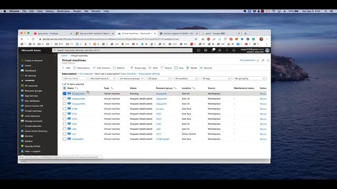Check the CT52 row checkbox
Screen dimensions: 337x189
click(x=64, y=119)
